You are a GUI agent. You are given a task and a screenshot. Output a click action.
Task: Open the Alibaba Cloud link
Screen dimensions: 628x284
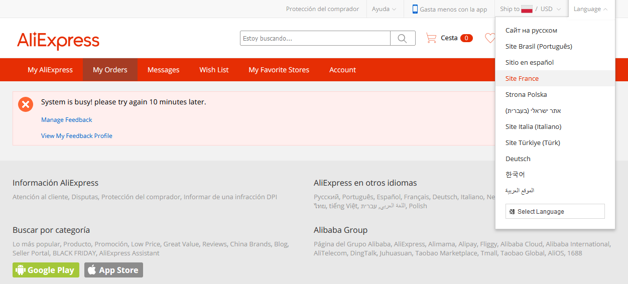click(521, 244)
